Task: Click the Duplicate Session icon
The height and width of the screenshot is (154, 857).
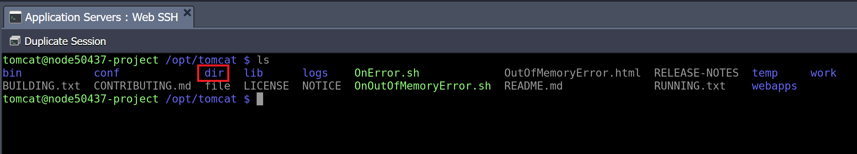Action: pos(15,41)
